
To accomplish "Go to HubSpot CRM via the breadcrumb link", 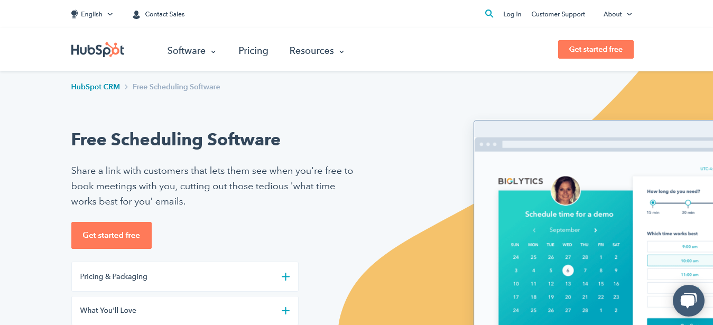I will click(95, 86).
